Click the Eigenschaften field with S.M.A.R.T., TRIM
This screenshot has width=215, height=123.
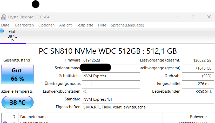[148, 107]
